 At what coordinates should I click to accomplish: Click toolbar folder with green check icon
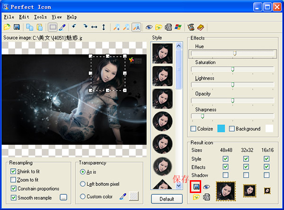(159, 27)
